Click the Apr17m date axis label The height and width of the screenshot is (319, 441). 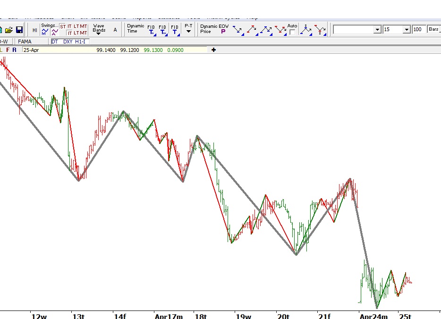(x=169, y=316)
